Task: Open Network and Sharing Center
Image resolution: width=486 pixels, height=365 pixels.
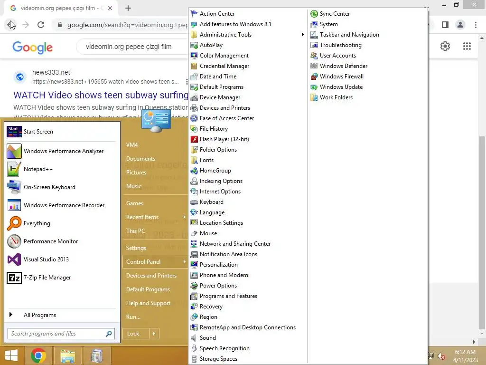Action: [230, 244]
